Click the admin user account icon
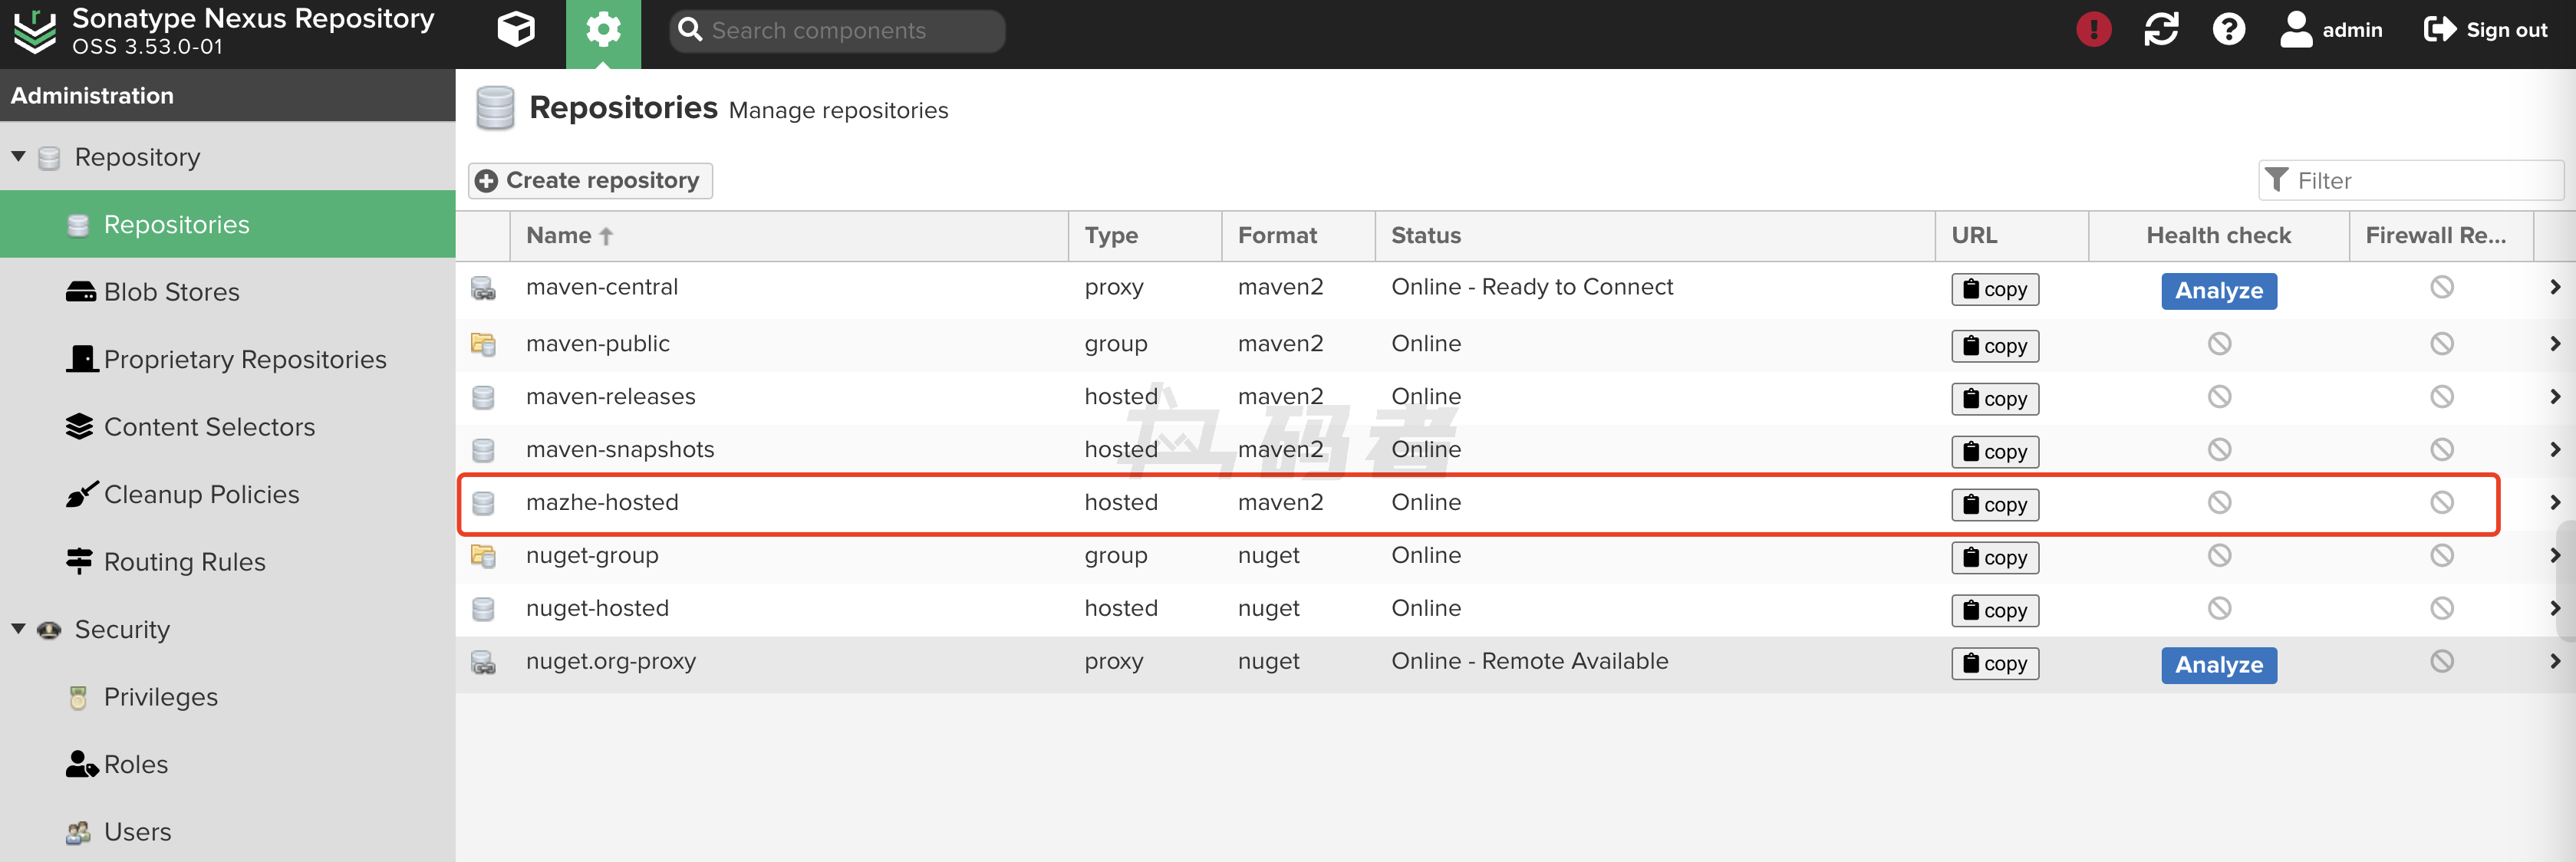The height and width of the screenshot is (862, 2576). pyautogui.click(x=2296, y=30)
